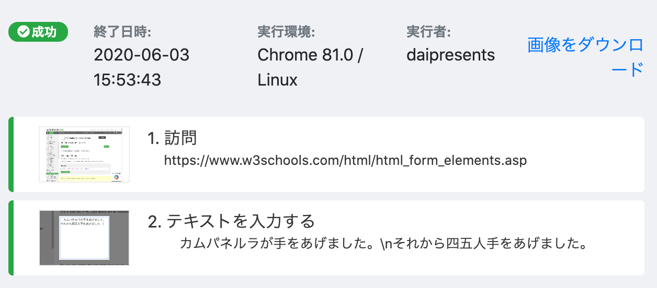Click the Chrome 81.0 environment value
The width and height of the screenshot is (657, 288).
pos(310,55)
